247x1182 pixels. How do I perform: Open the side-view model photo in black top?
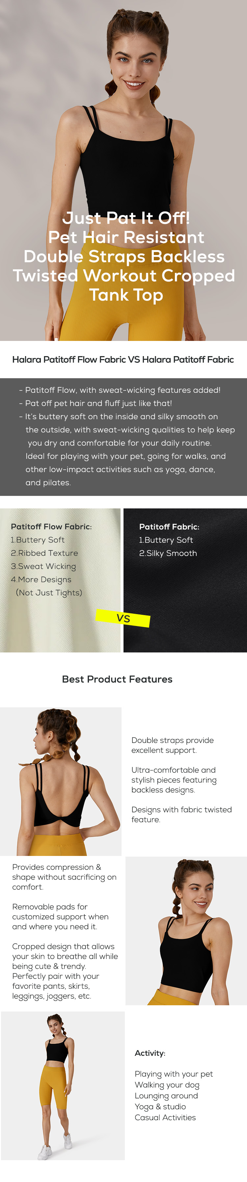coord(186,931)
